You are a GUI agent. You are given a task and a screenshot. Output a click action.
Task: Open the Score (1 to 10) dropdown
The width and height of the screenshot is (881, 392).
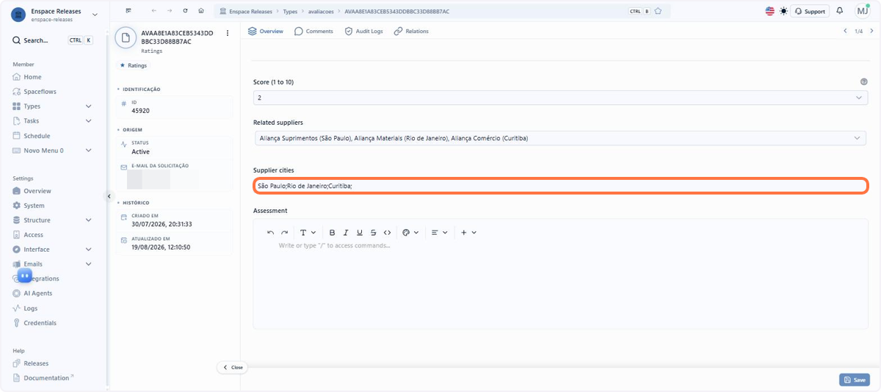click(x=560, y=97)
